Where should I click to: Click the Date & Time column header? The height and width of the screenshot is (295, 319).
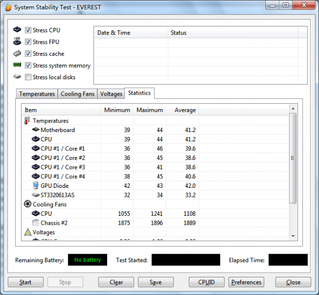coord(131,33)
